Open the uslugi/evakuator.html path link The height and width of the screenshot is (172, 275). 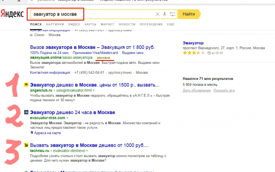point(74,91)
